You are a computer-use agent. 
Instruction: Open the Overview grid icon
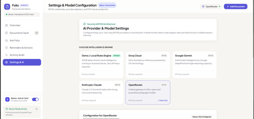click(7, 25)
